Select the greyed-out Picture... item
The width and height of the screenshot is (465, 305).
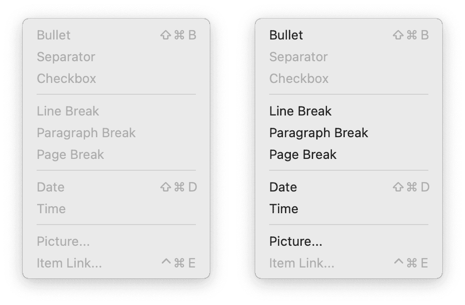click(63, 241)
